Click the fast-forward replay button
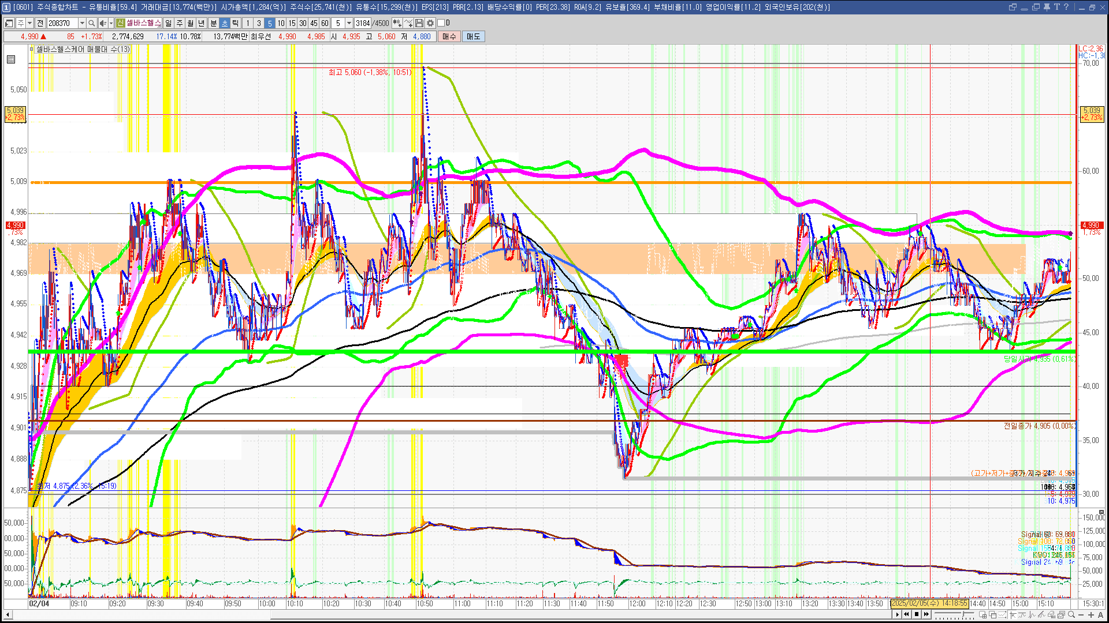This screenshot has width=1109, height=623. [926, 614]
